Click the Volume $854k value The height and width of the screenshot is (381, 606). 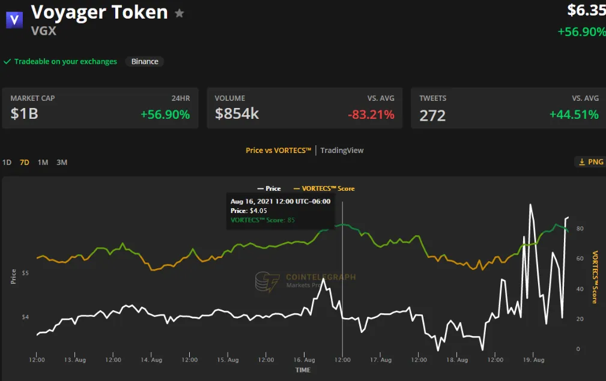point(237,114)
